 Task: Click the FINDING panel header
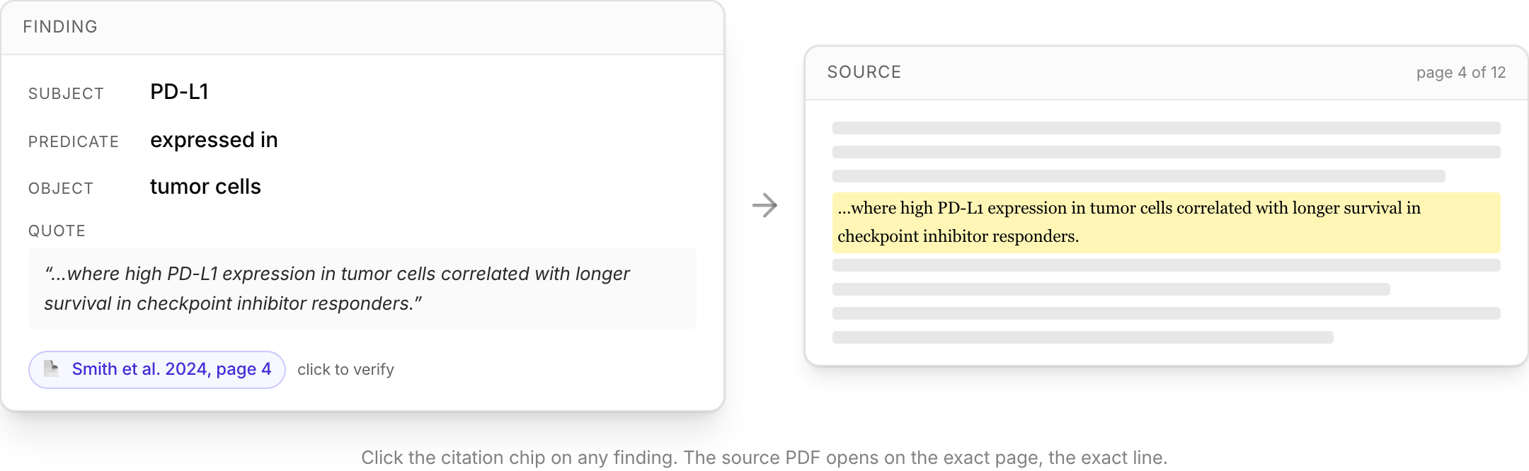pos(362,28)
